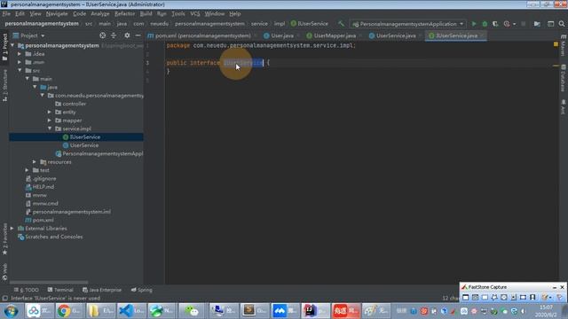Open Project view selector dropdown

(29, 35)
